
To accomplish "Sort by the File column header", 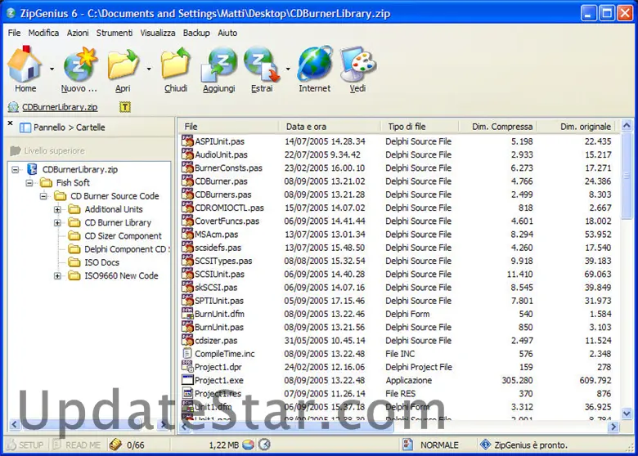I will tap(228, 127).
